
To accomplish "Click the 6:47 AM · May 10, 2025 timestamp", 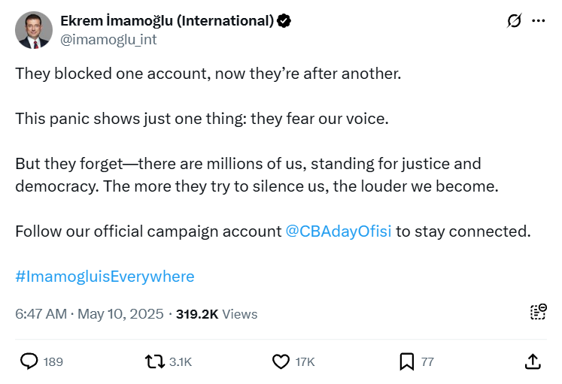I will (89, 314).
